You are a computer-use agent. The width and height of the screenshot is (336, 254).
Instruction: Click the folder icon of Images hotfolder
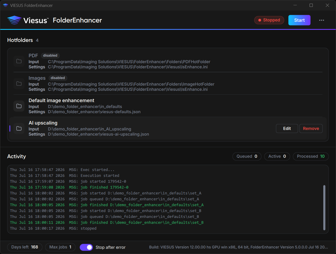point(19,83)
